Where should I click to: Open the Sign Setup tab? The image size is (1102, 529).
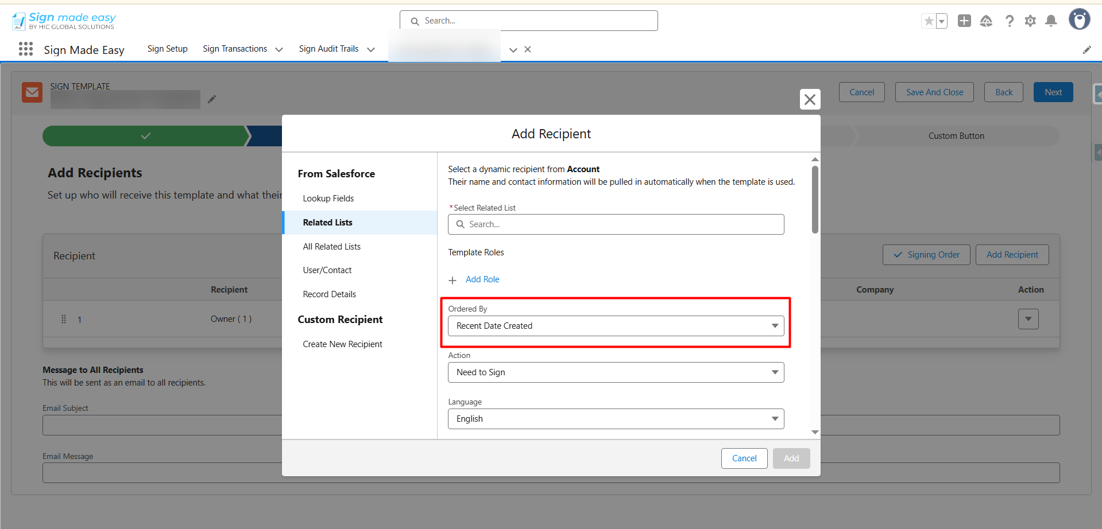click(167, 49)
